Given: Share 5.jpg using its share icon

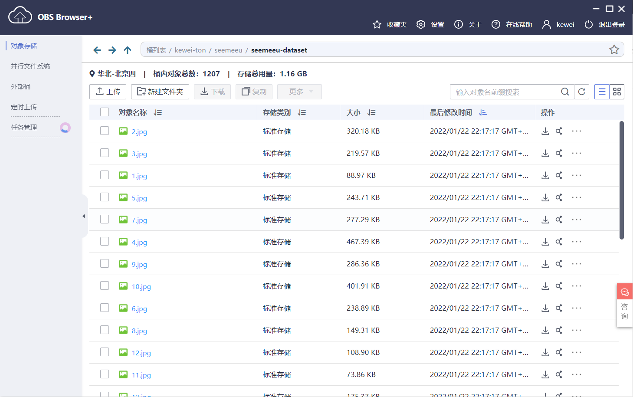Looking at the screenshot, I should [x=559, y=197].
